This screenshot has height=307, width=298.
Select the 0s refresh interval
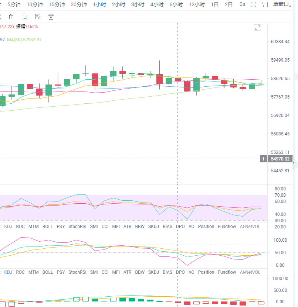[x=242, y=4]
